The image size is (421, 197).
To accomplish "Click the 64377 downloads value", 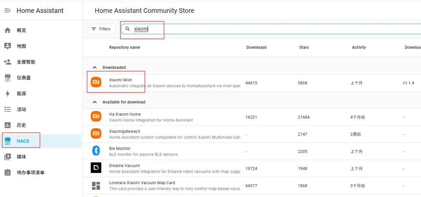I will (x=251, y=186).
